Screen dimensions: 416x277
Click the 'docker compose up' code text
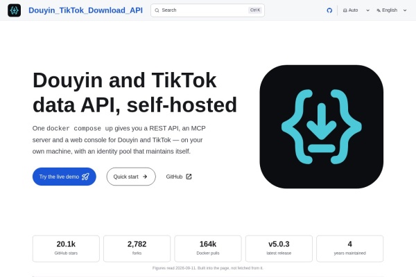(x=80, y=129)
